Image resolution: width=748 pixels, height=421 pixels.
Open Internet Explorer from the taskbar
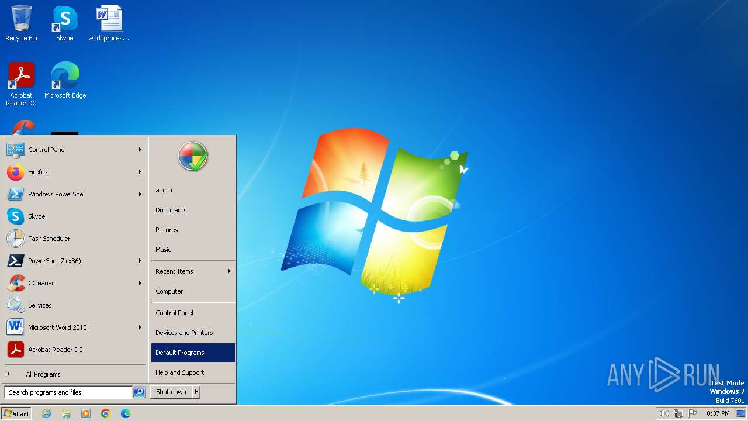(x=46, y=413)
